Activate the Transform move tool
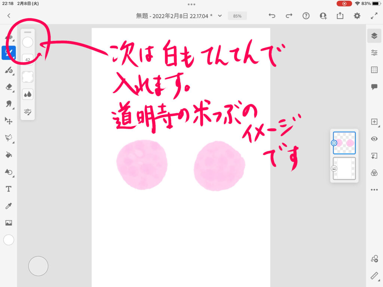The height and width of the screenshot is (287, 383). click(9, 120)
